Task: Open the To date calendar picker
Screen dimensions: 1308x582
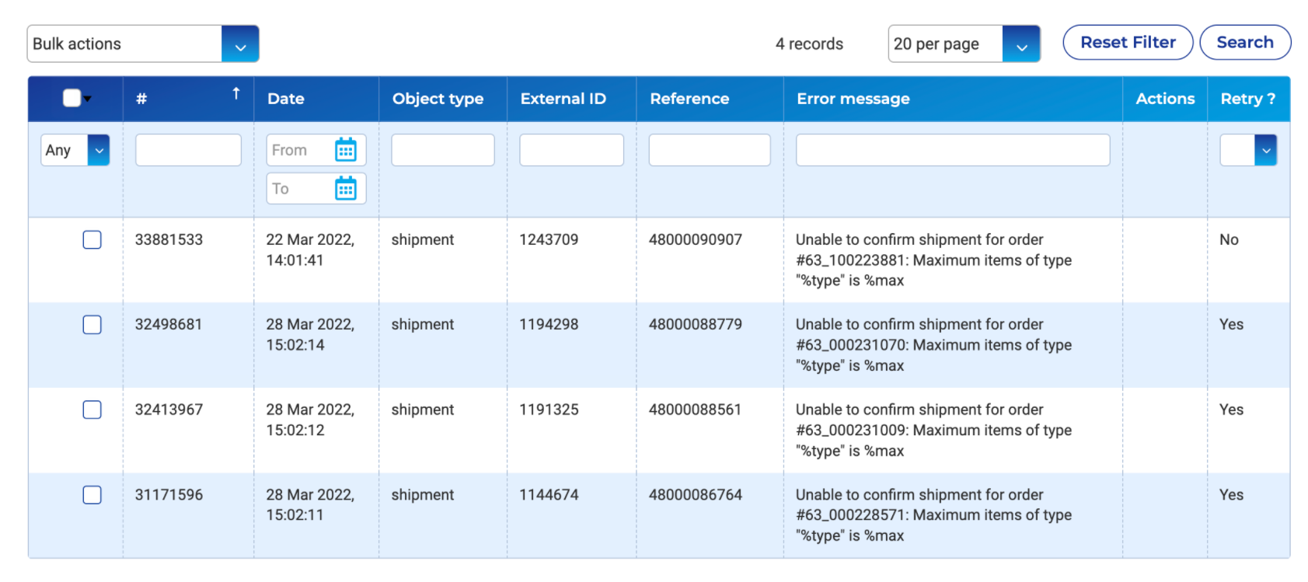Action: click(345, 189)
